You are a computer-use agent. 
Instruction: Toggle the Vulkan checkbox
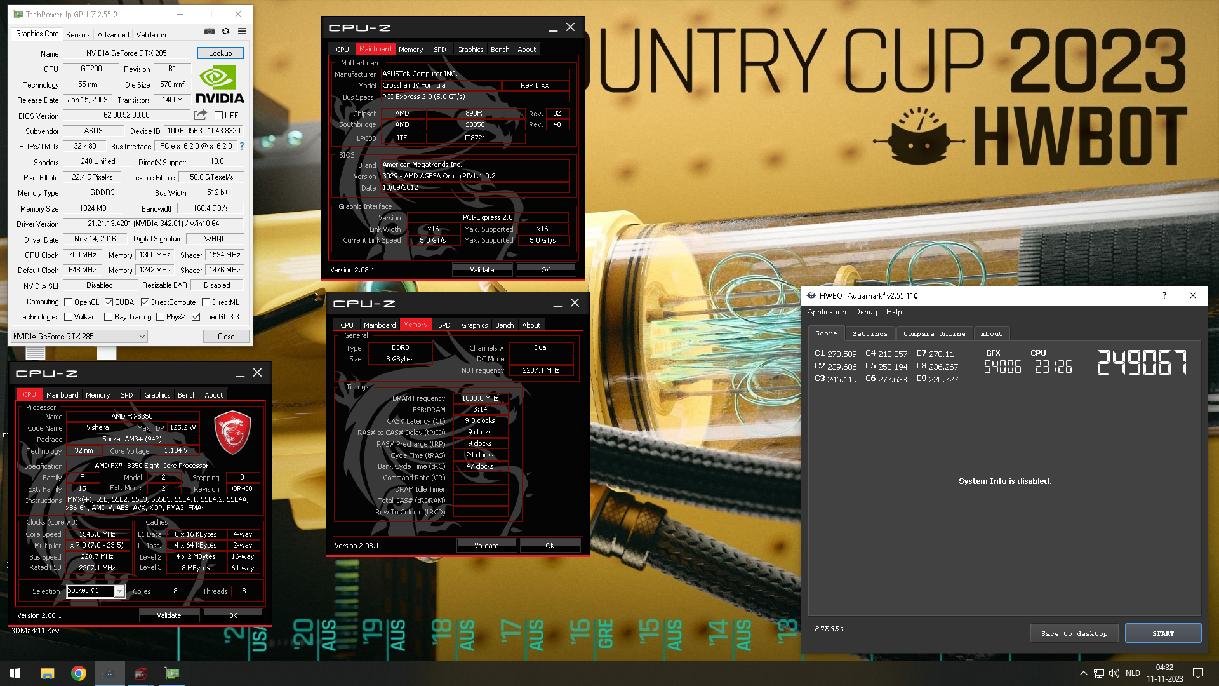click(68, 317)
